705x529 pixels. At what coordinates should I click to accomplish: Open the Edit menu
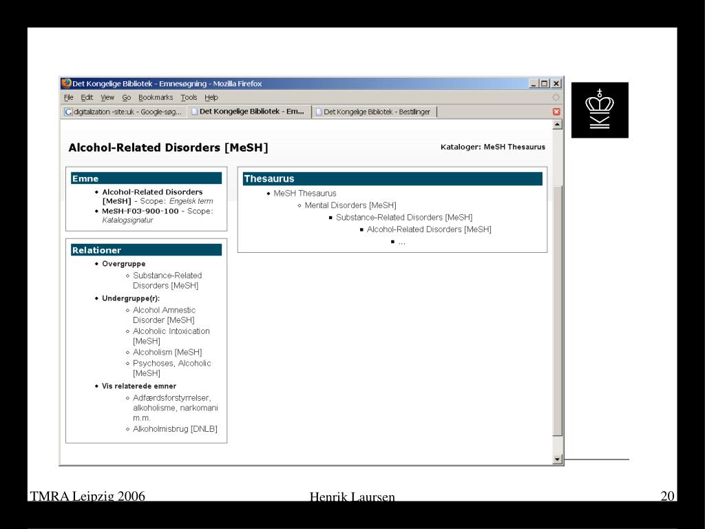(87, 97)
